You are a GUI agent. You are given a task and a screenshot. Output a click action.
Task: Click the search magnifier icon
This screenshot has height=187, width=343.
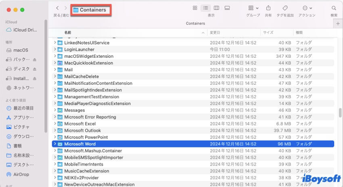(x=334, y=8)
